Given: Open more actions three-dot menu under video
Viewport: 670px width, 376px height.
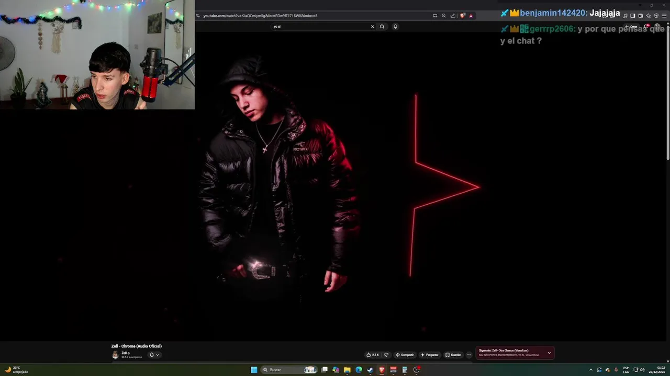Looking at the screenshot, I should [x=469, y=355].
